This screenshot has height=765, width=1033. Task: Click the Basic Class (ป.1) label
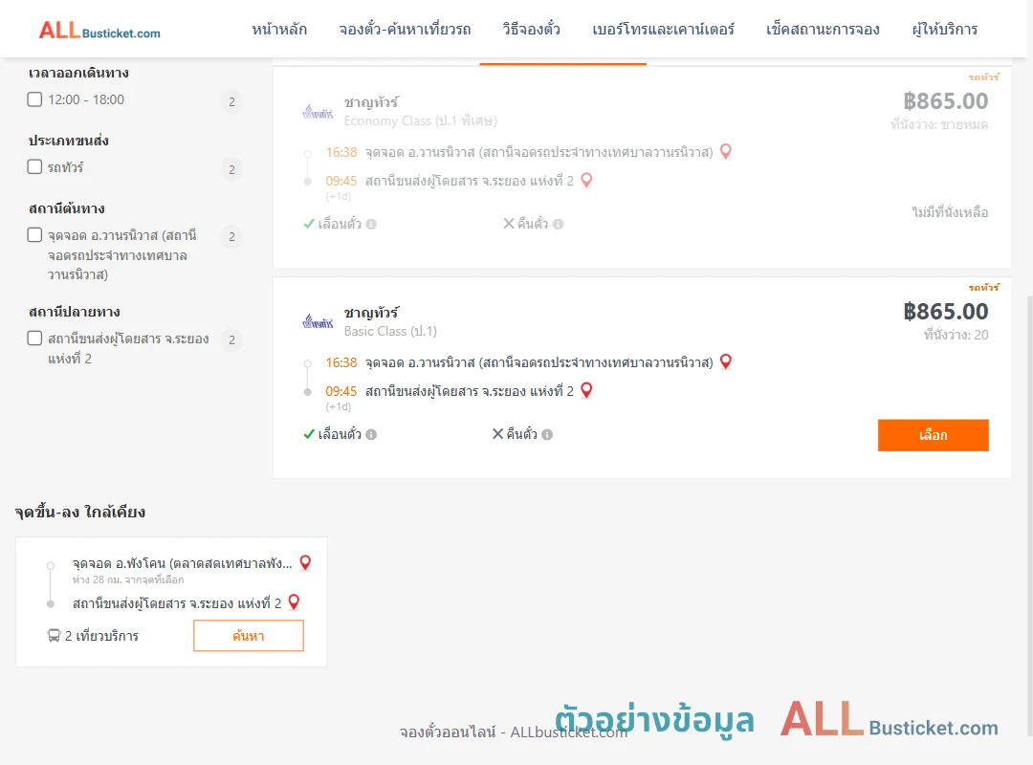pos(390,331)
